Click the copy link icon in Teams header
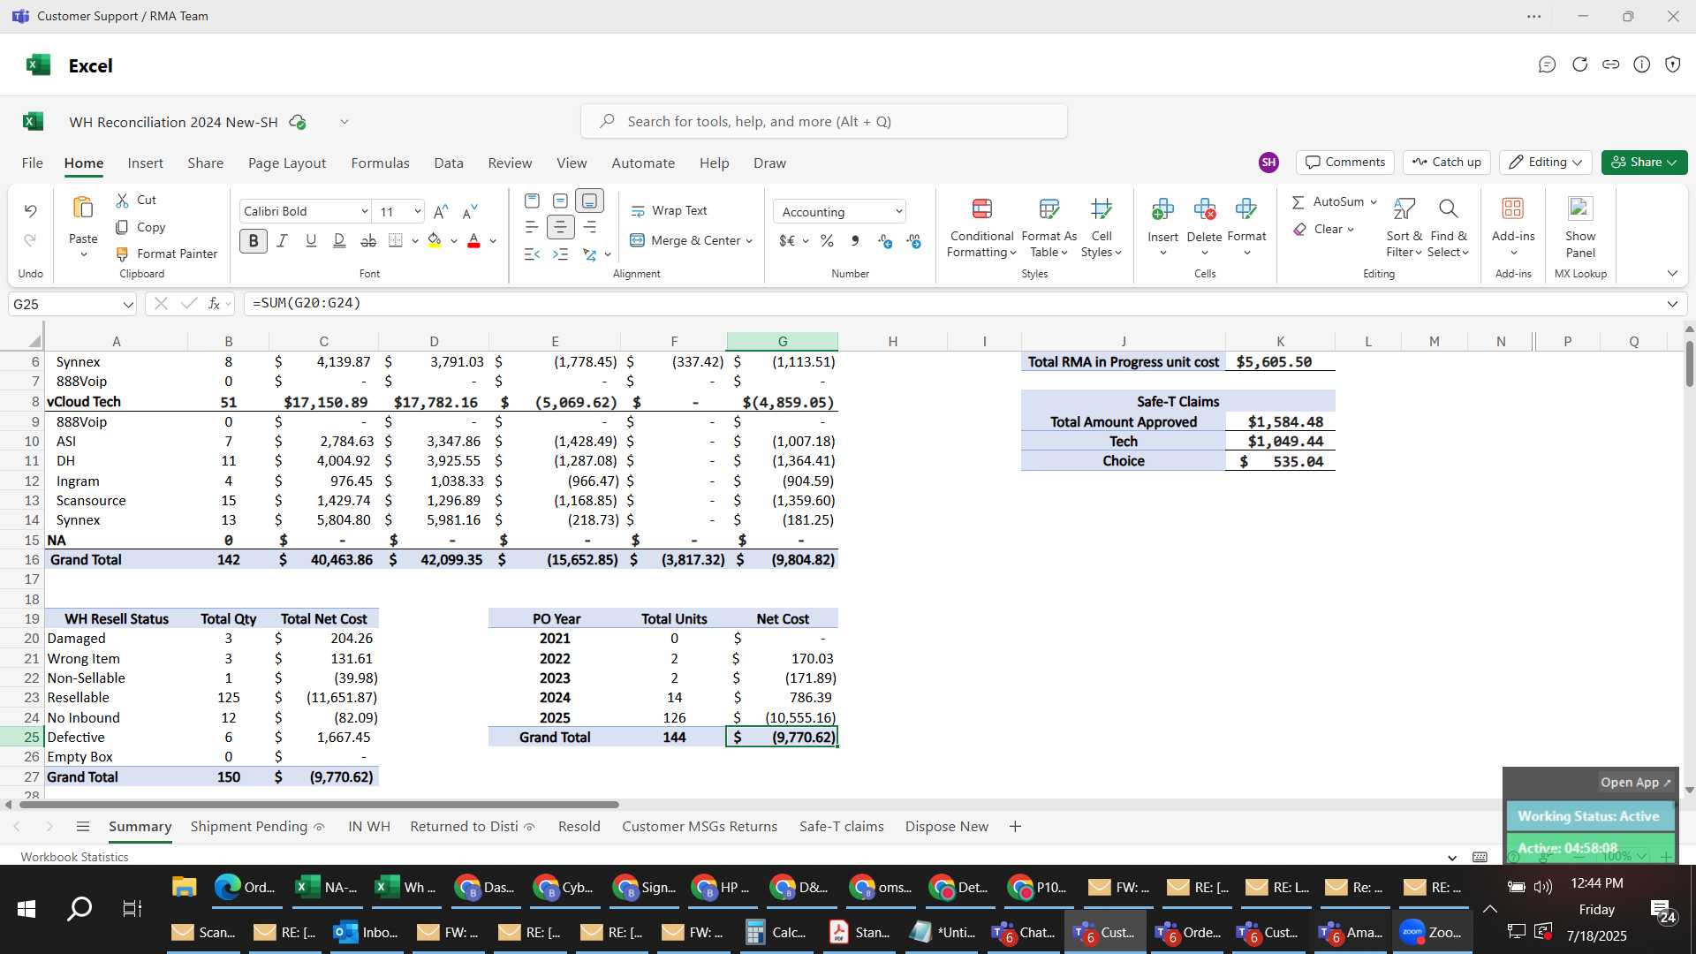This screenshot has height=954, width=1696. pos(1610,64)
